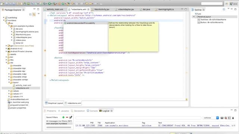Click the New file toolbar icon
The height and width of the screenshot is (134, 239).
pos(1,4)
